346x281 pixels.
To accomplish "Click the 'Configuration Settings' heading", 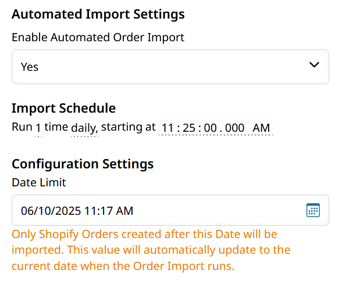I will (83, 164).
